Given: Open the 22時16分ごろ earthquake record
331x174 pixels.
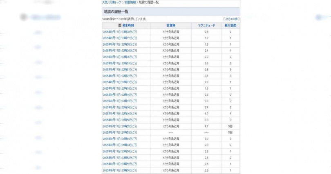Looking at the screenshot, I should [120, 95].
